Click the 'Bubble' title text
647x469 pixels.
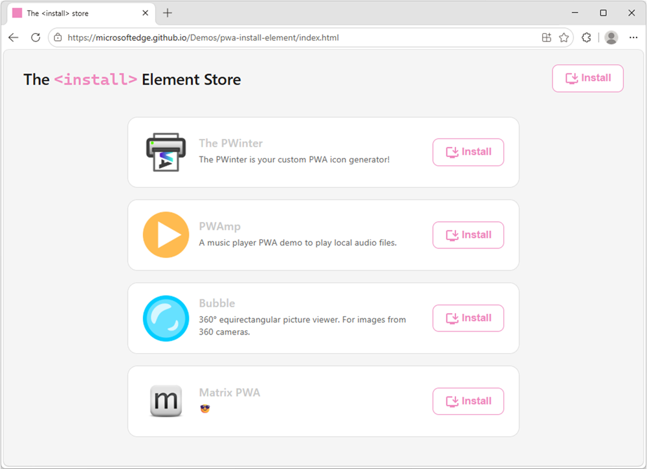(x=217, y=303)
